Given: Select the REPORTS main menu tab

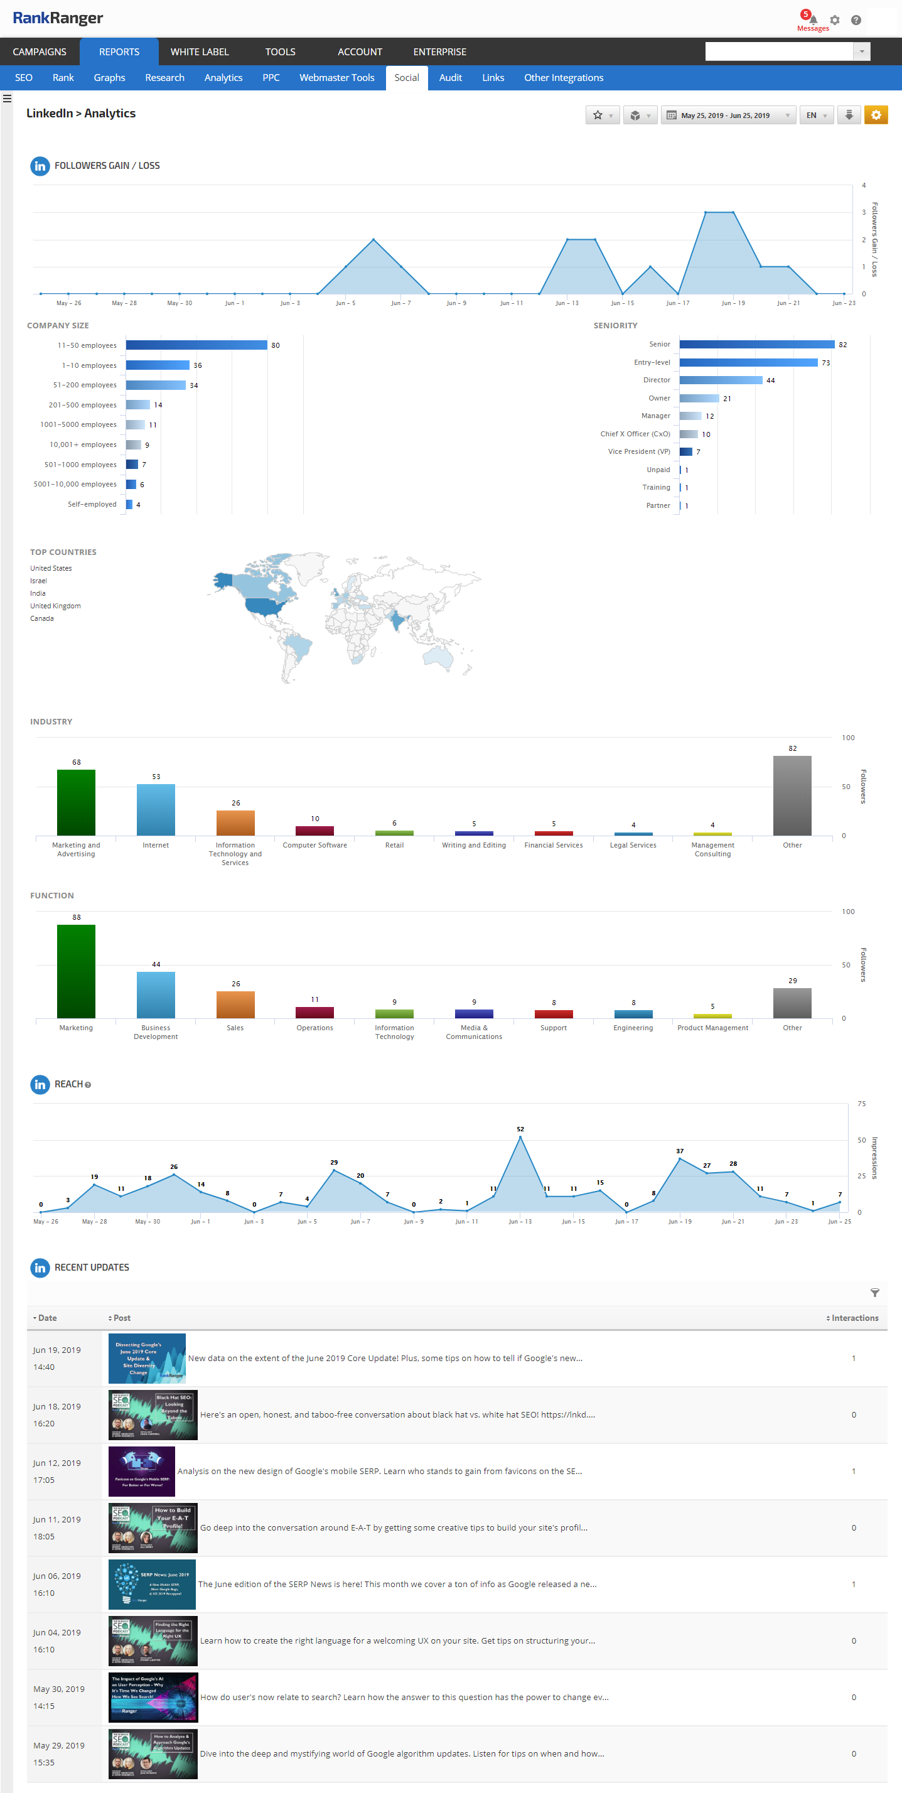Looking at the screenshot, I should tap(119, 51).
